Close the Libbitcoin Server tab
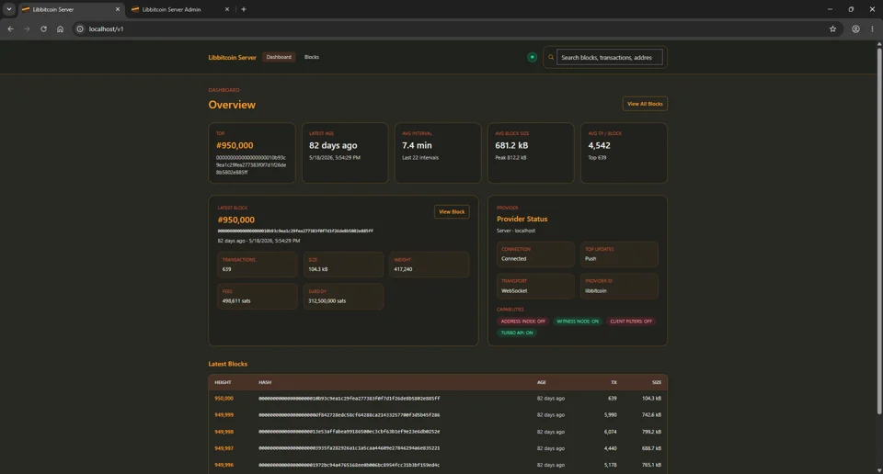This screenshot has height=474, width=883. tap(117, 9)
